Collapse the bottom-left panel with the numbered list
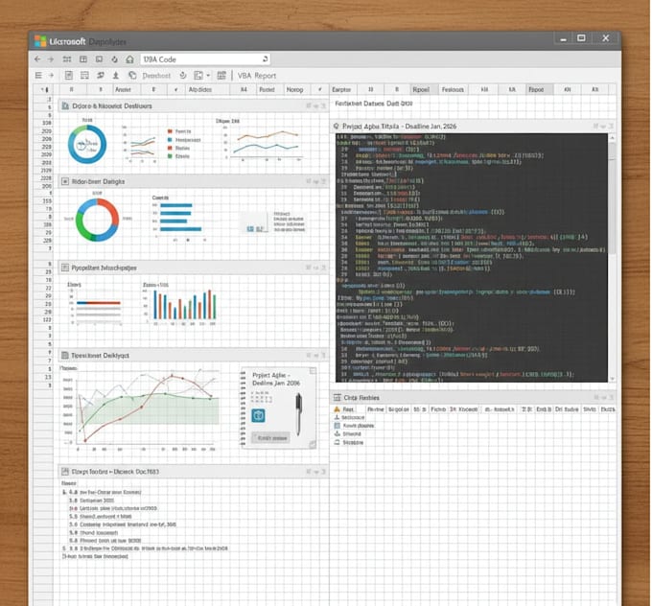This screenshot has height=606, width=652. point(316,472)
